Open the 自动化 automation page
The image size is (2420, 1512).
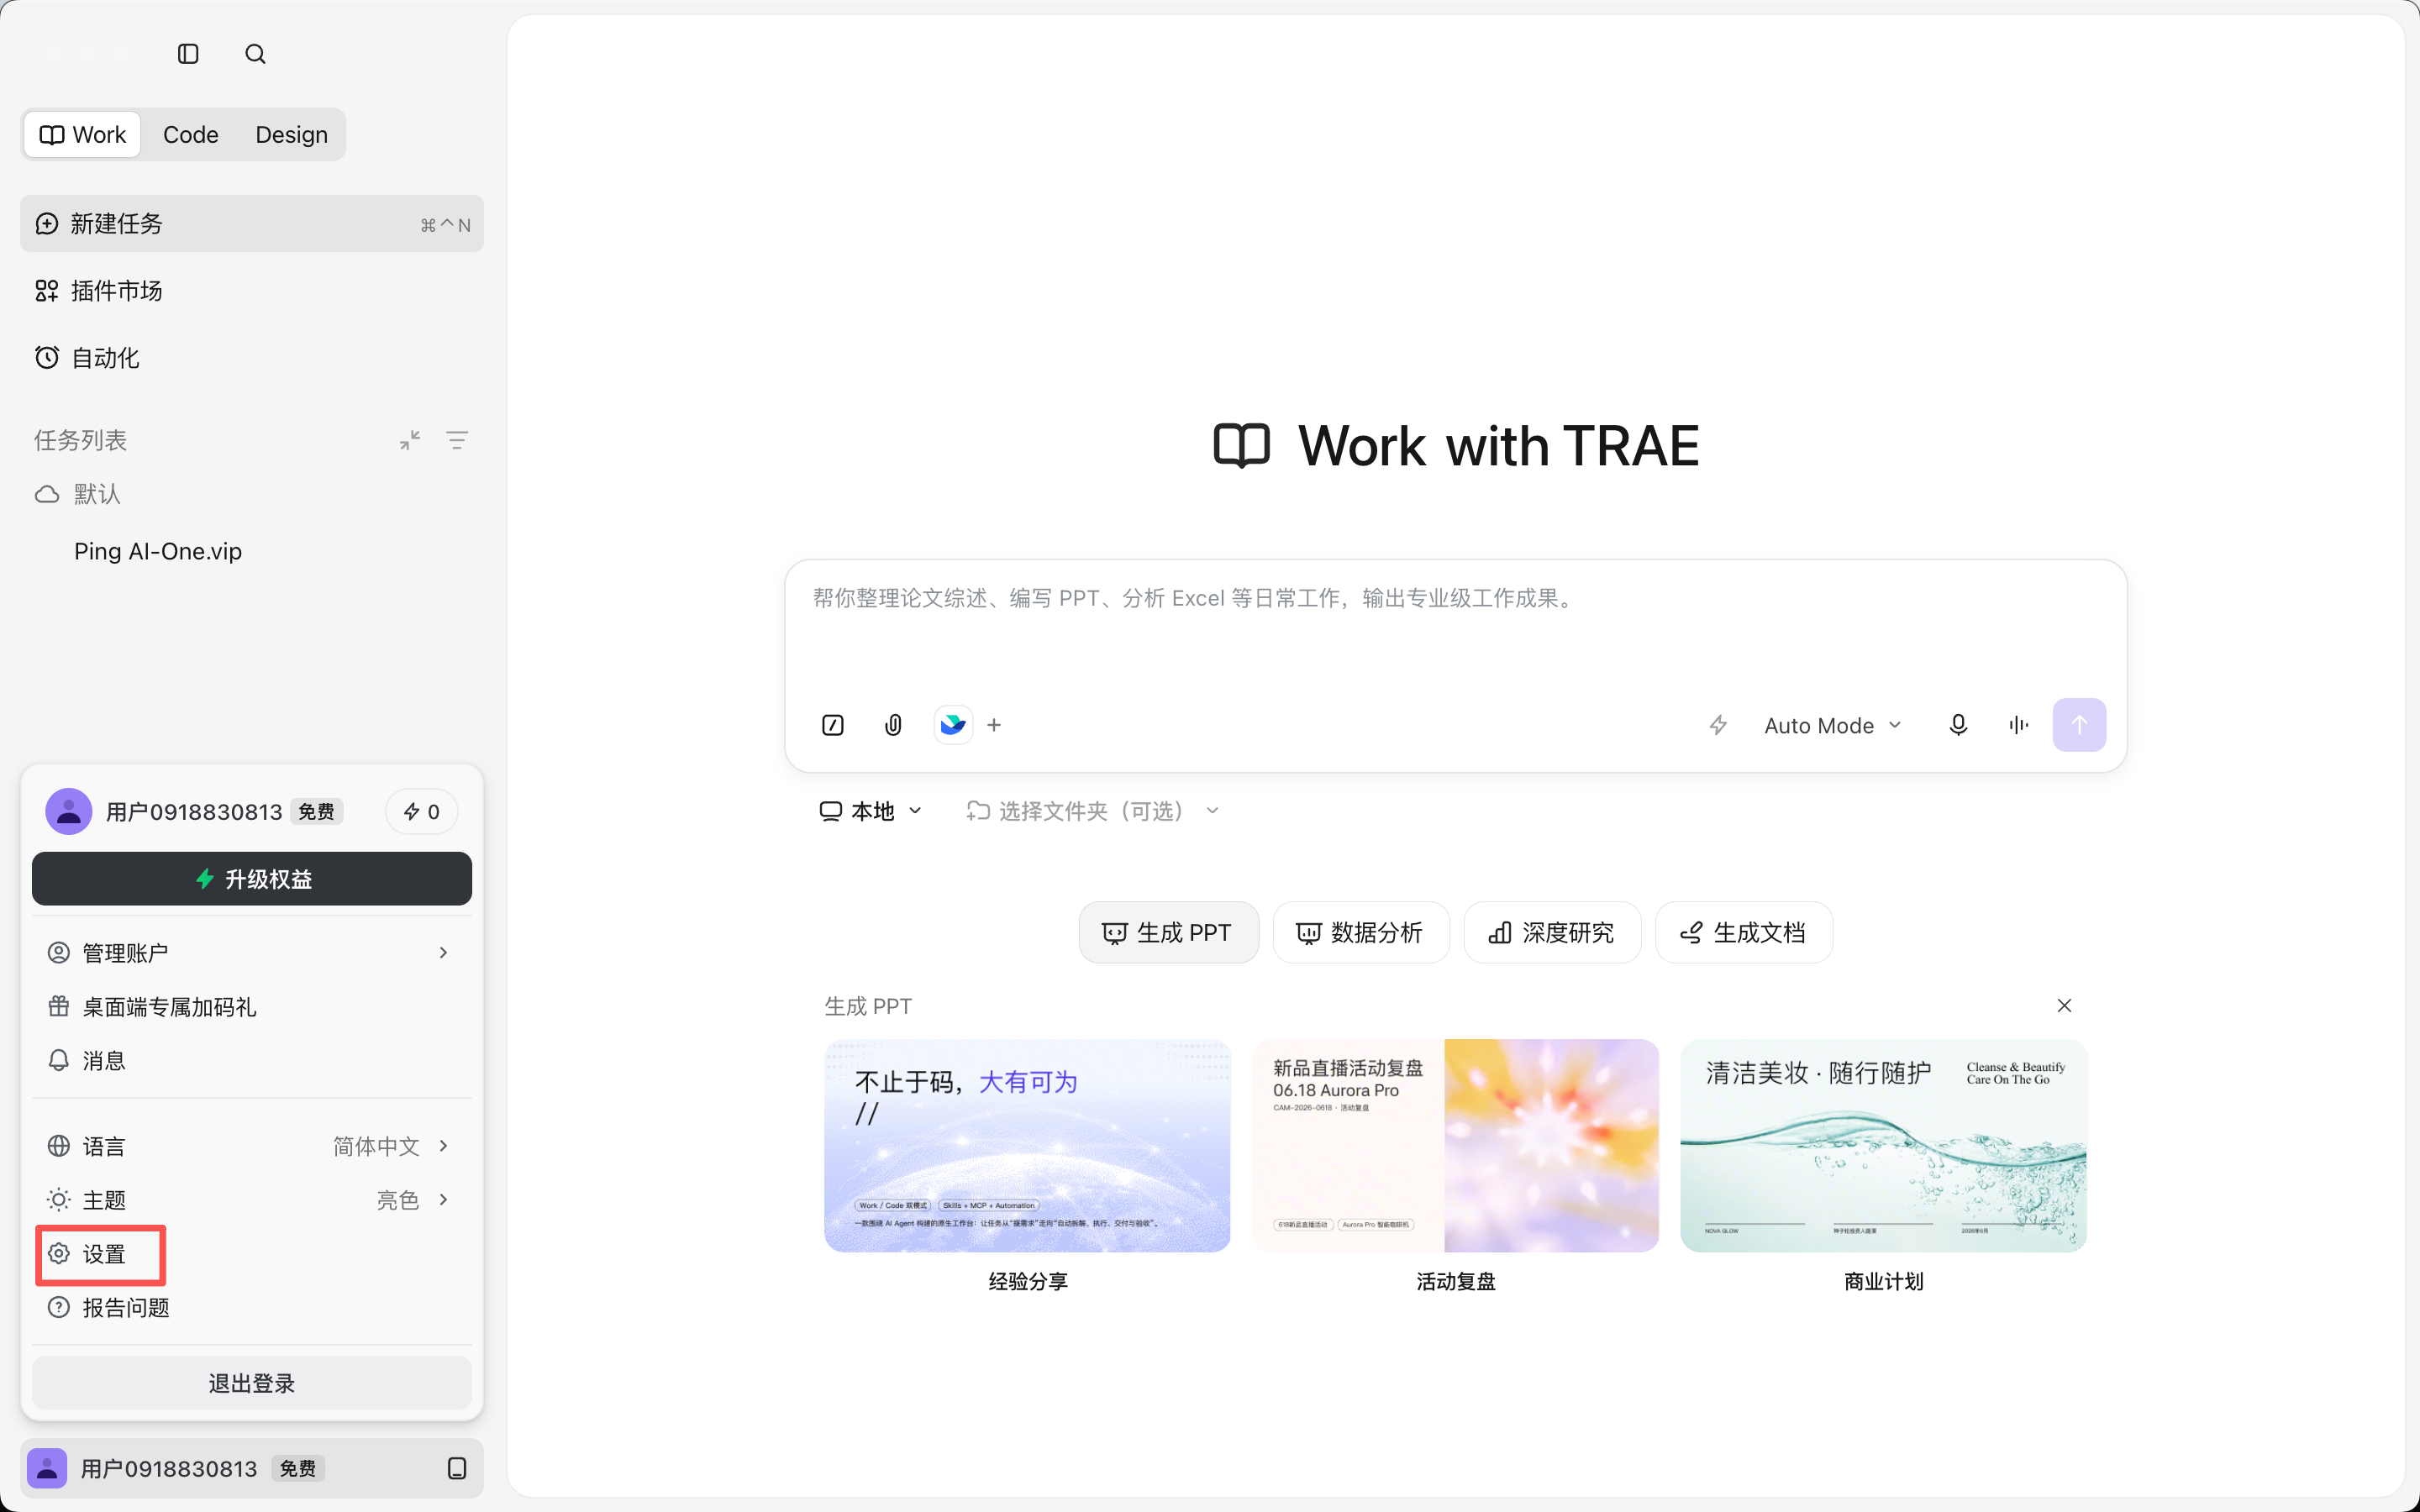click(252, 358)
